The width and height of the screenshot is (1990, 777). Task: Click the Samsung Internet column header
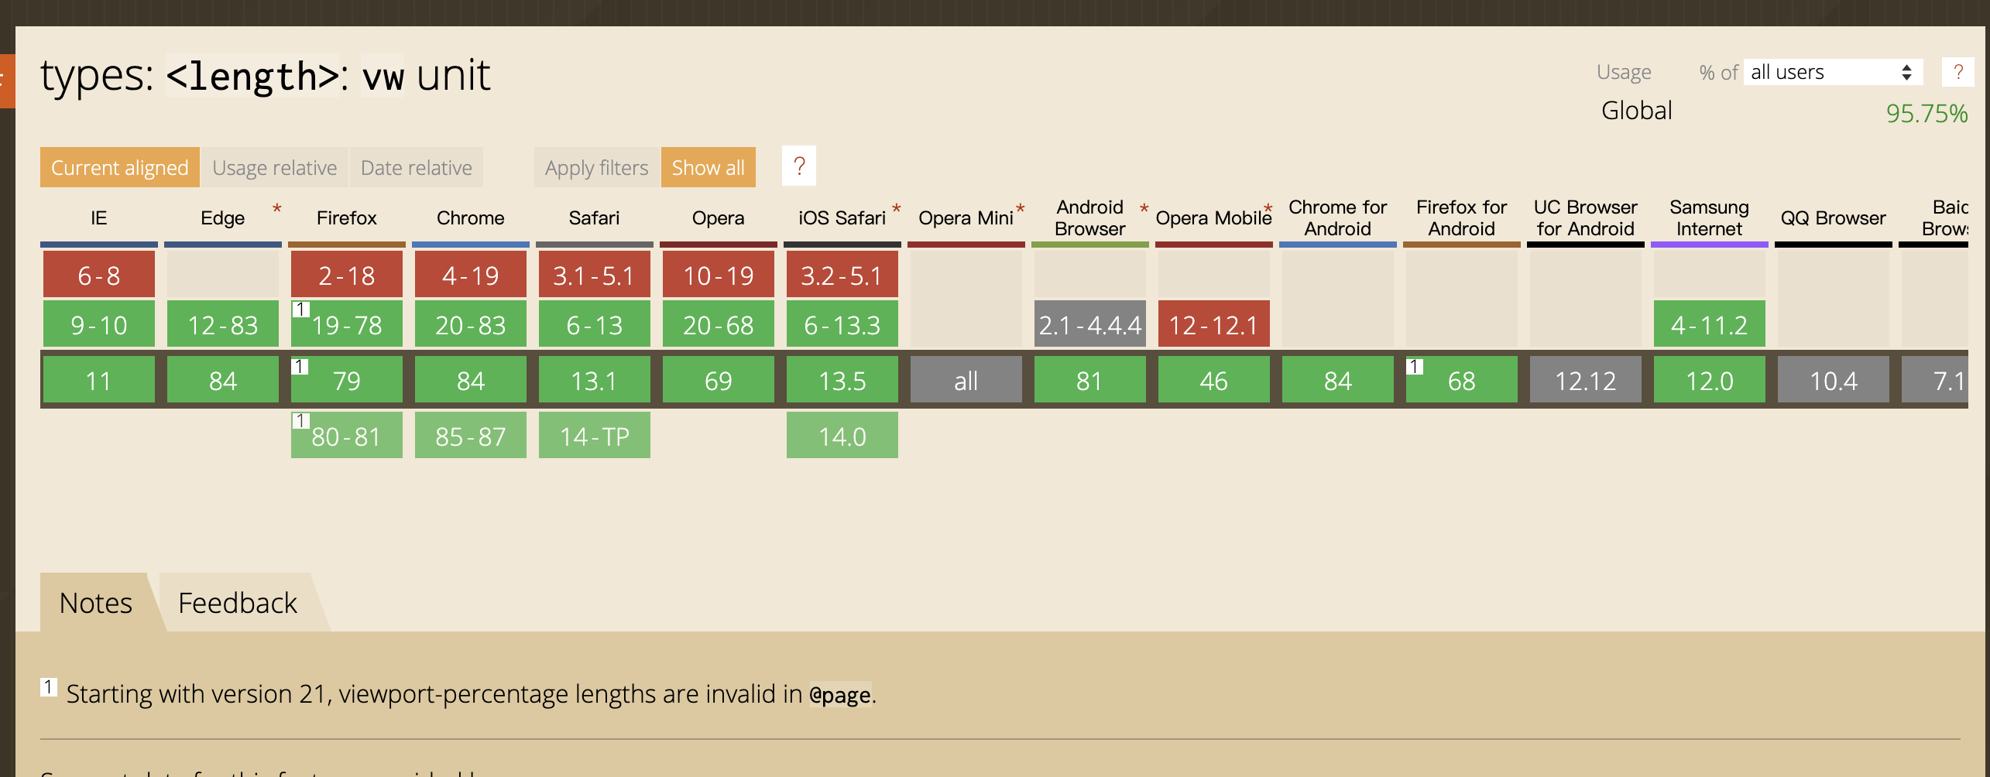click(x=1708, y=217)
